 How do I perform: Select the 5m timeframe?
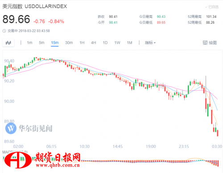pyautogui.click(x=41, y=43)
